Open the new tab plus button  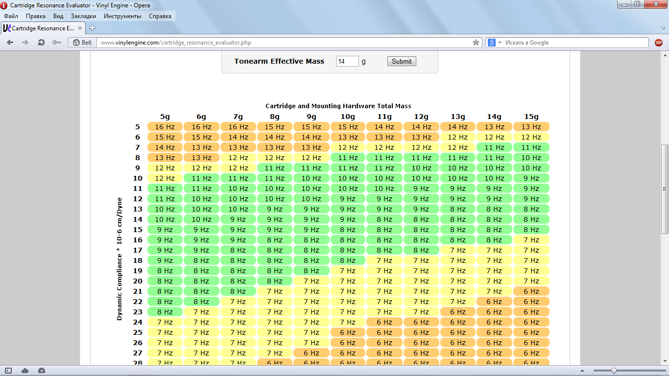[x=92, y=28]
